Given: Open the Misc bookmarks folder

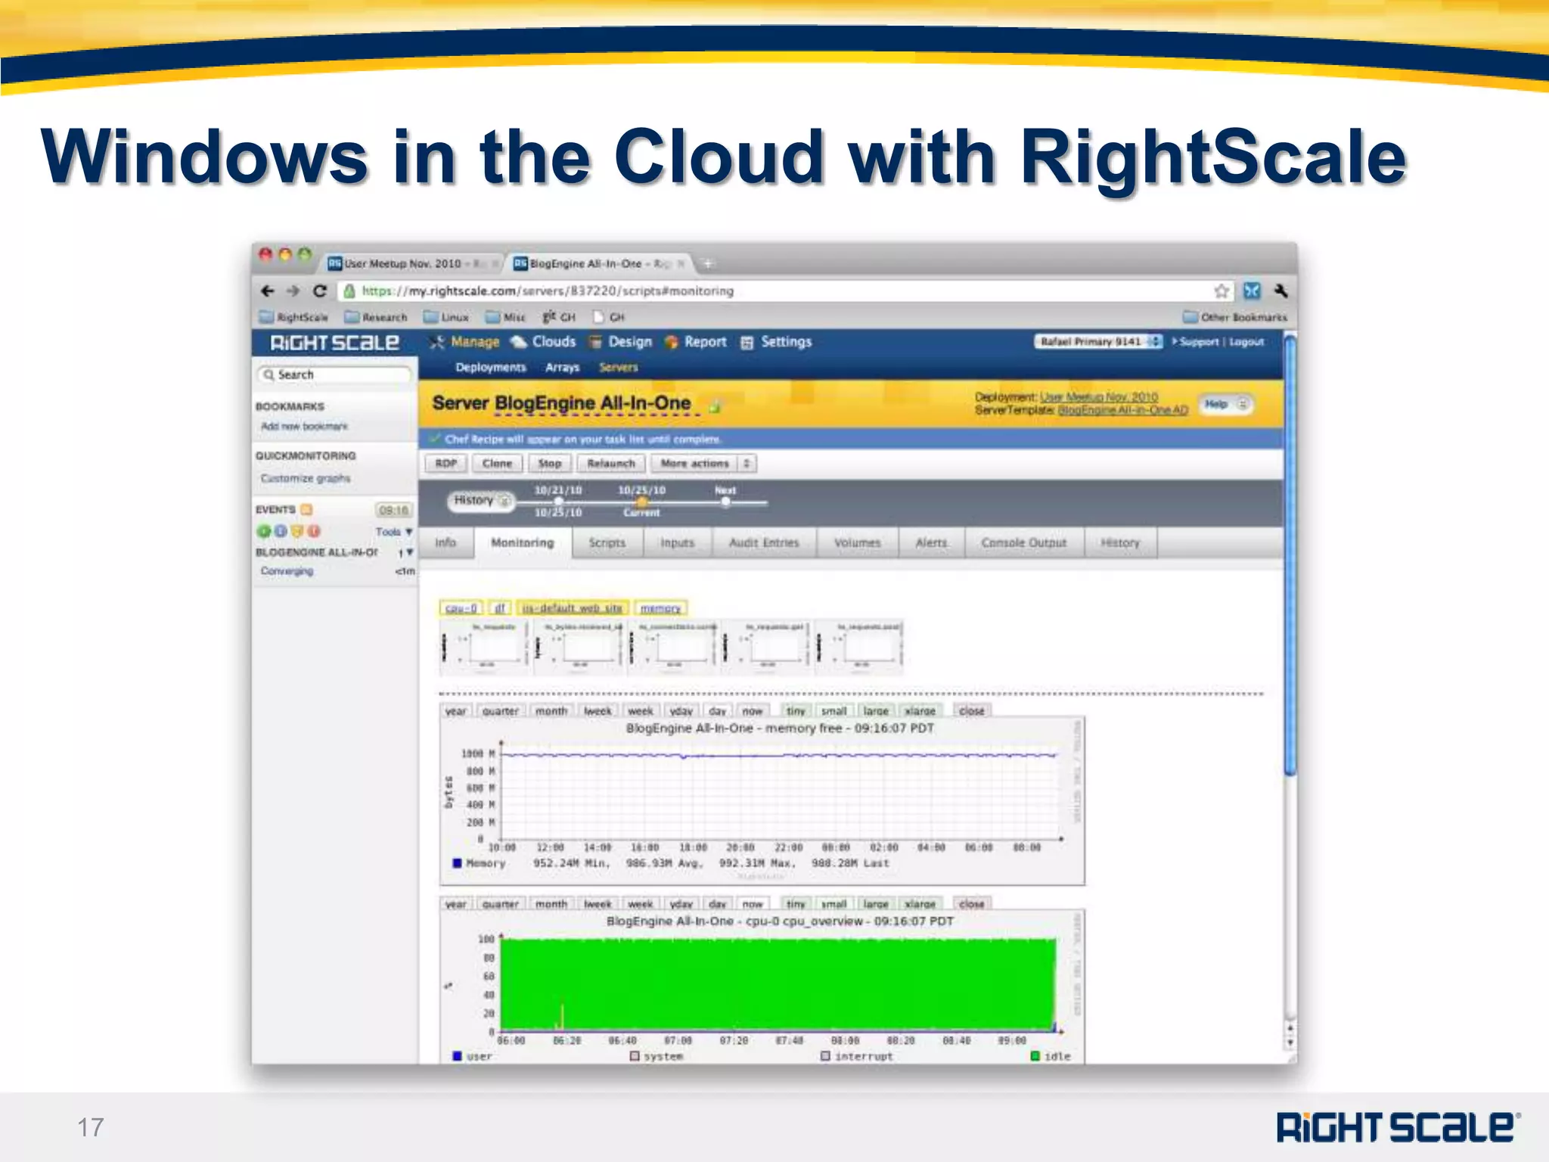Looking at the screenshot, I should (504, 317).
